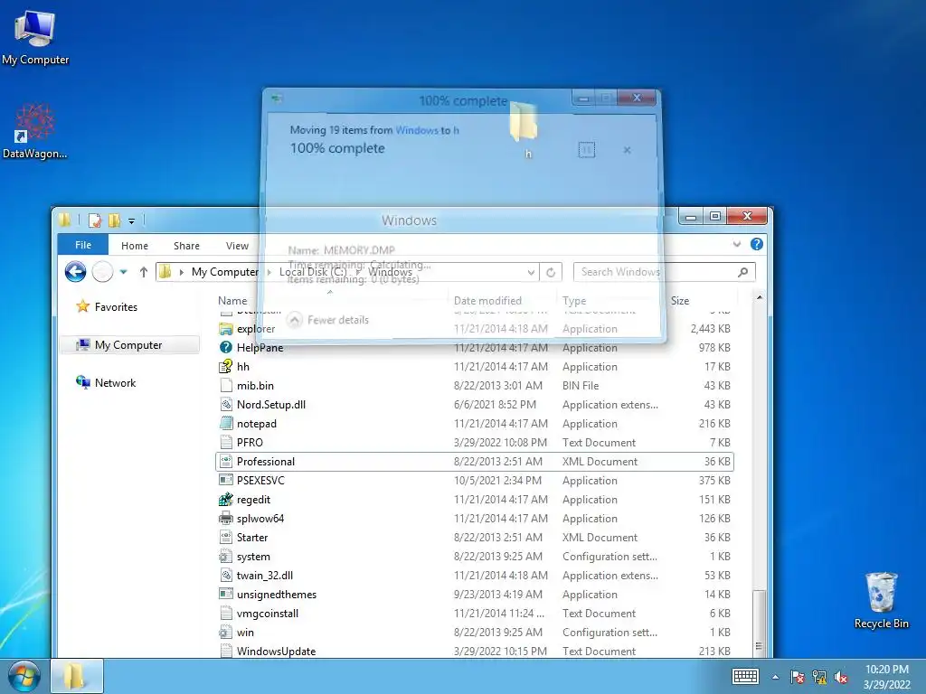Click the muted volume tray icon
Viewport: 926px width, 694px height.
[x=841, y=677]
